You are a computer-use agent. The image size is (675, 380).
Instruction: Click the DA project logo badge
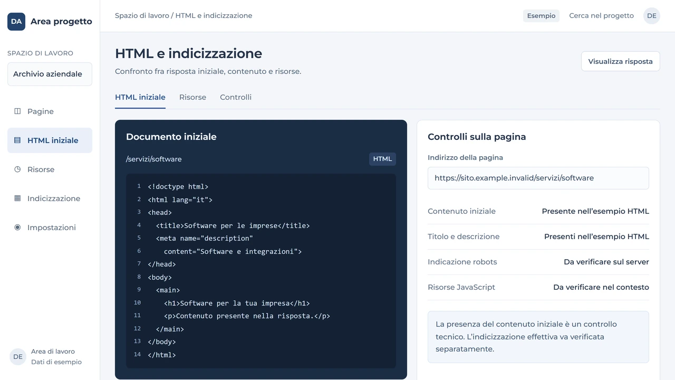16,22
